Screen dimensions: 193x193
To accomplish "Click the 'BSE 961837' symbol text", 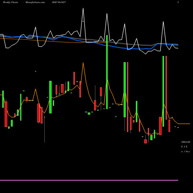I will tap(59, 2).
